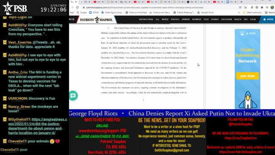The width and height of the screenshot is (275, 155).
Task: Expand the bookmarks overflow chevron
Action: 239,12
